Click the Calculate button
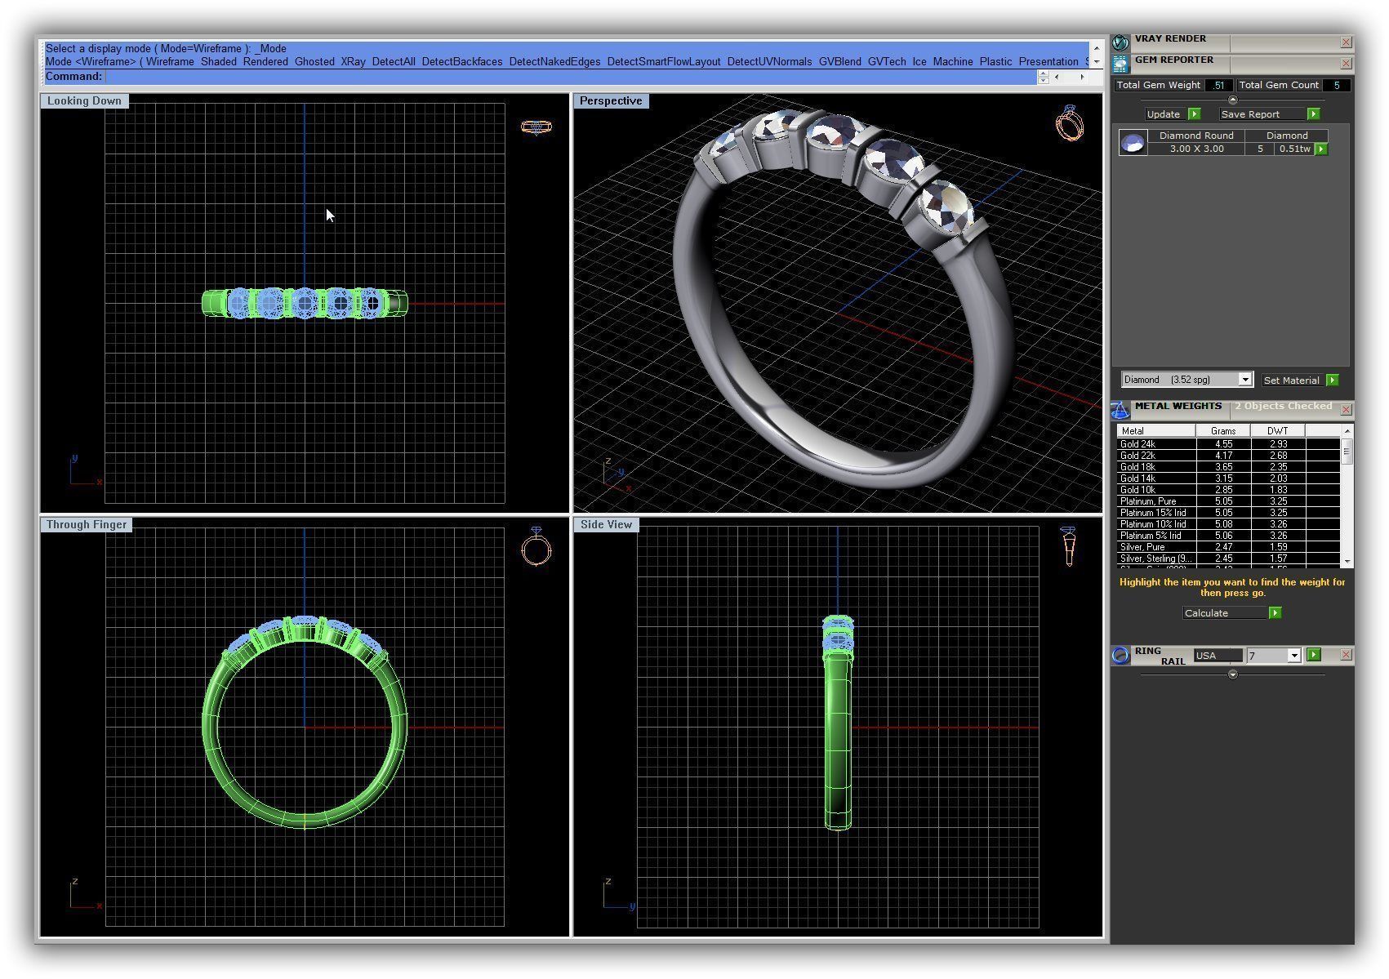1389x979 pixels. (1231, 613)
